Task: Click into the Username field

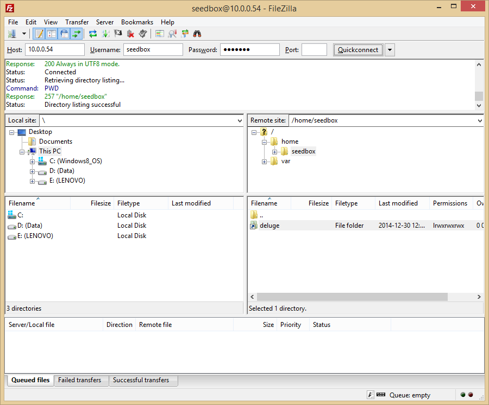Action: [153, 49]
